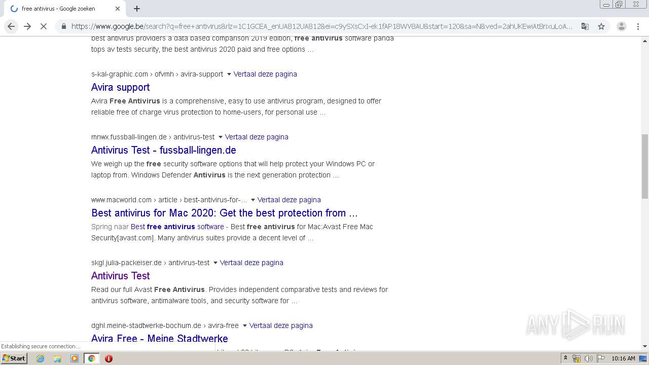Image resolution: width=649 pixels, height=365 pixels.
Task: Open Windows Explorer folder from taskbar
Action: click(x=57, y=358)
